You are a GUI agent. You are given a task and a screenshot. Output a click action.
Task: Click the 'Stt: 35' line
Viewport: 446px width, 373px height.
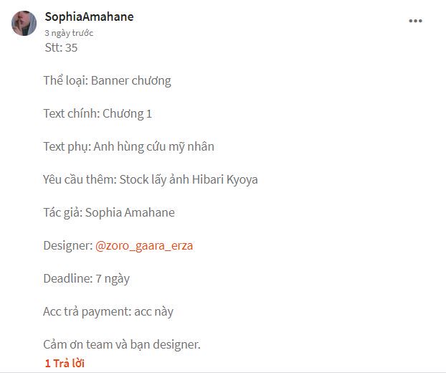pyautogui.click(x=61, y=48)
